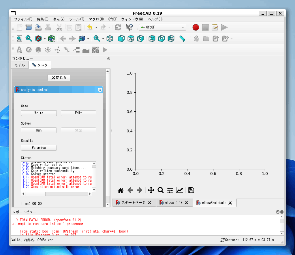The width and height of the screenshot is (295, 255).
Task: Click the Fit All view icon
Action: (x=19, y=39)
